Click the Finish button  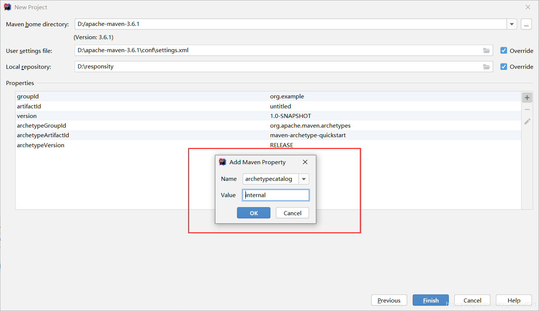(430, 300)
